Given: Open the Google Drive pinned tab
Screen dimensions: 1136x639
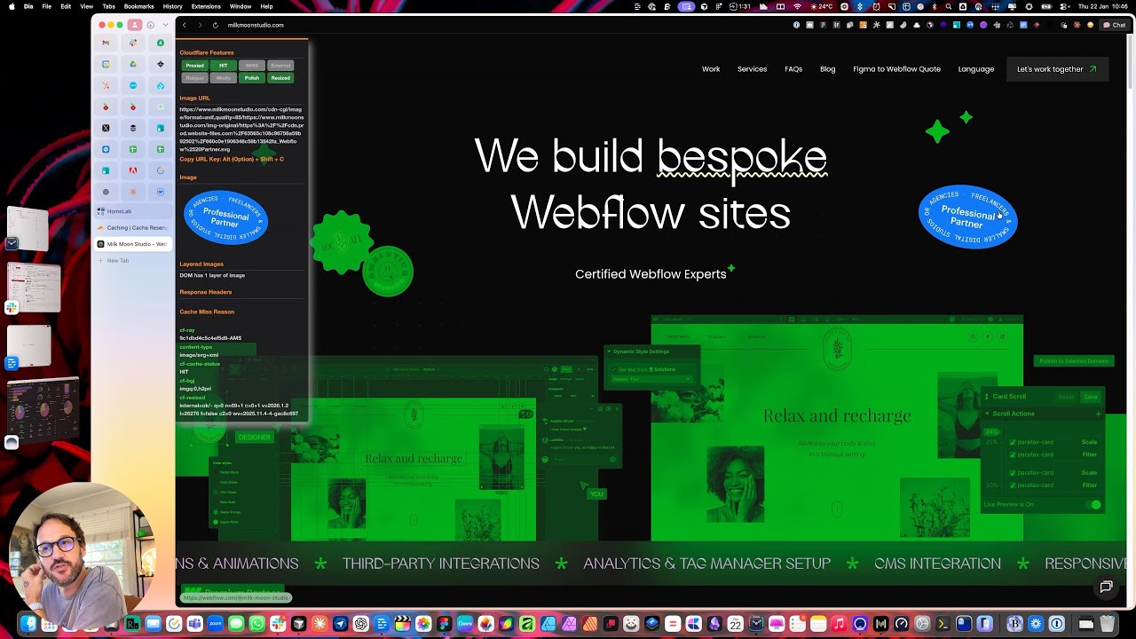Looking at the screenshot, I should [133, 64].
